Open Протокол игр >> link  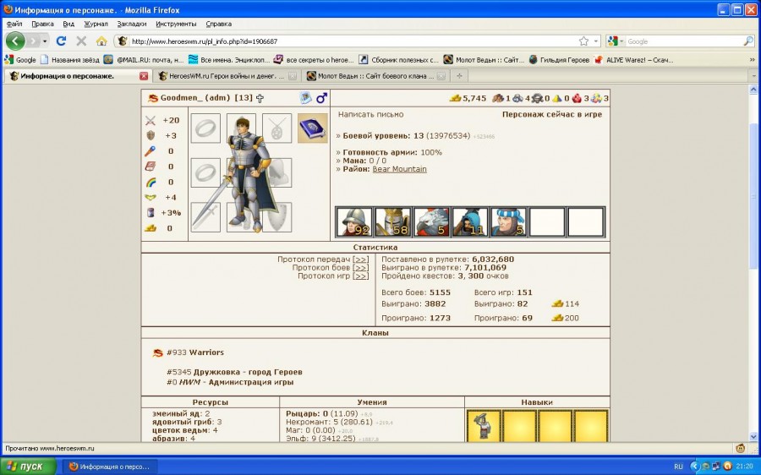[x=360, y=276]
